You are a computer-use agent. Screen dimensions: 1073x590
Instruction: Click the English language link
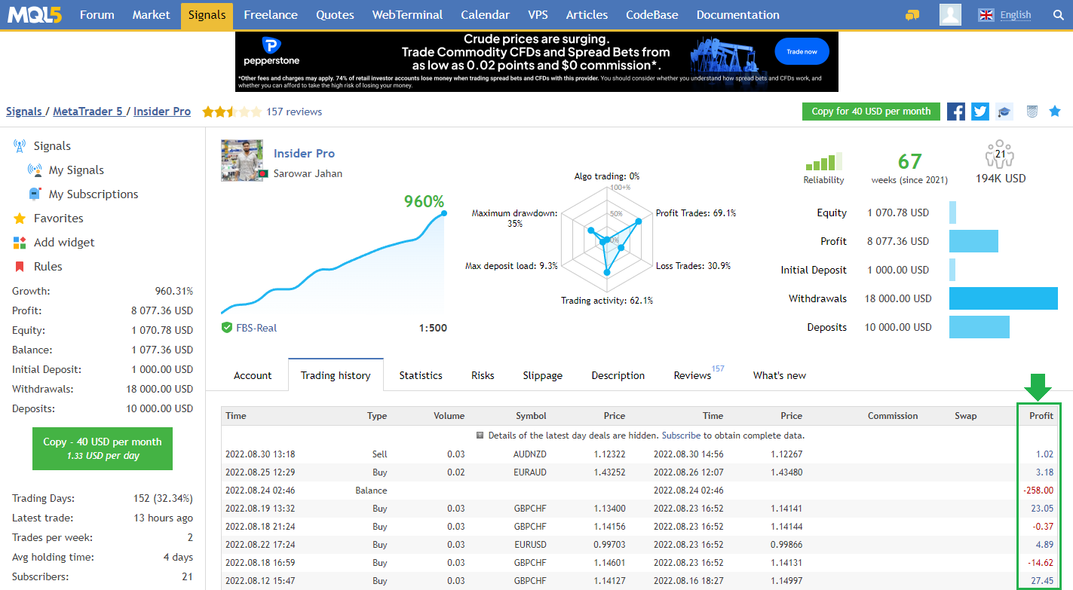click(1015, 15)
